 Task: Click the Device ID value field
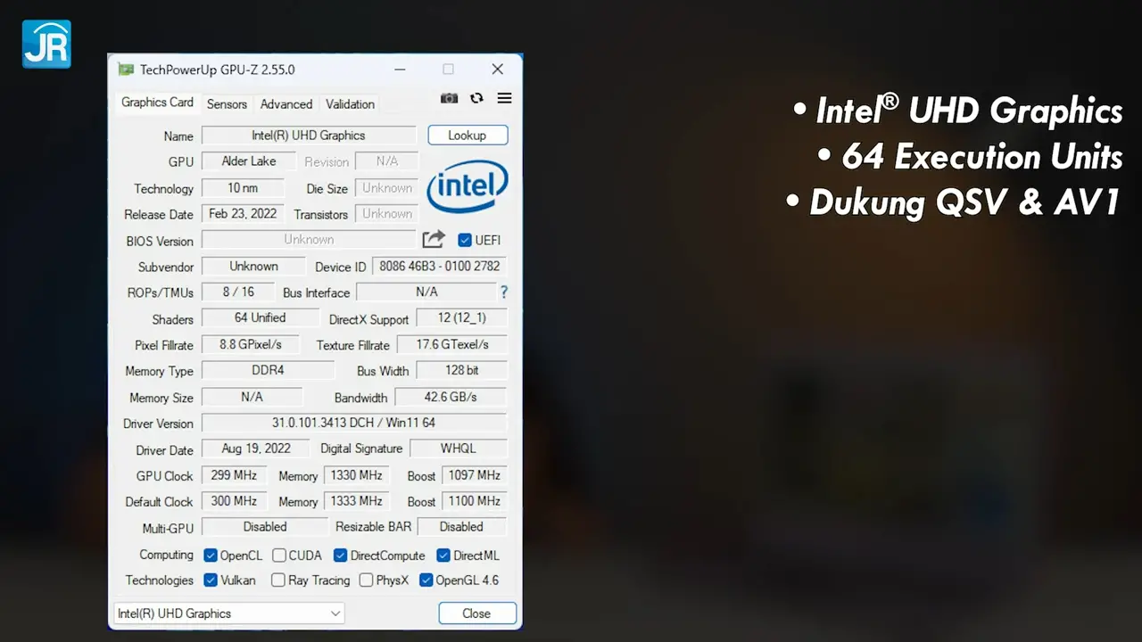pos(439,266)
